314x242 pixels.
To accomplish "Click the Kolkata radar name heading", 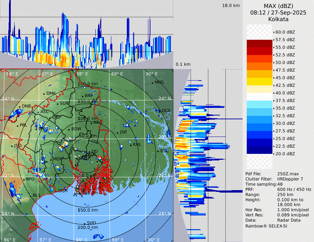I will pos(278,19).
